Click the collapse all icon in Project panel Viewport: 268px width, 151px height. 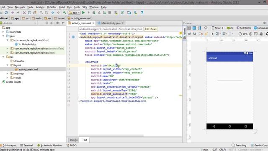pyautogui.click(x=51, y=23)
